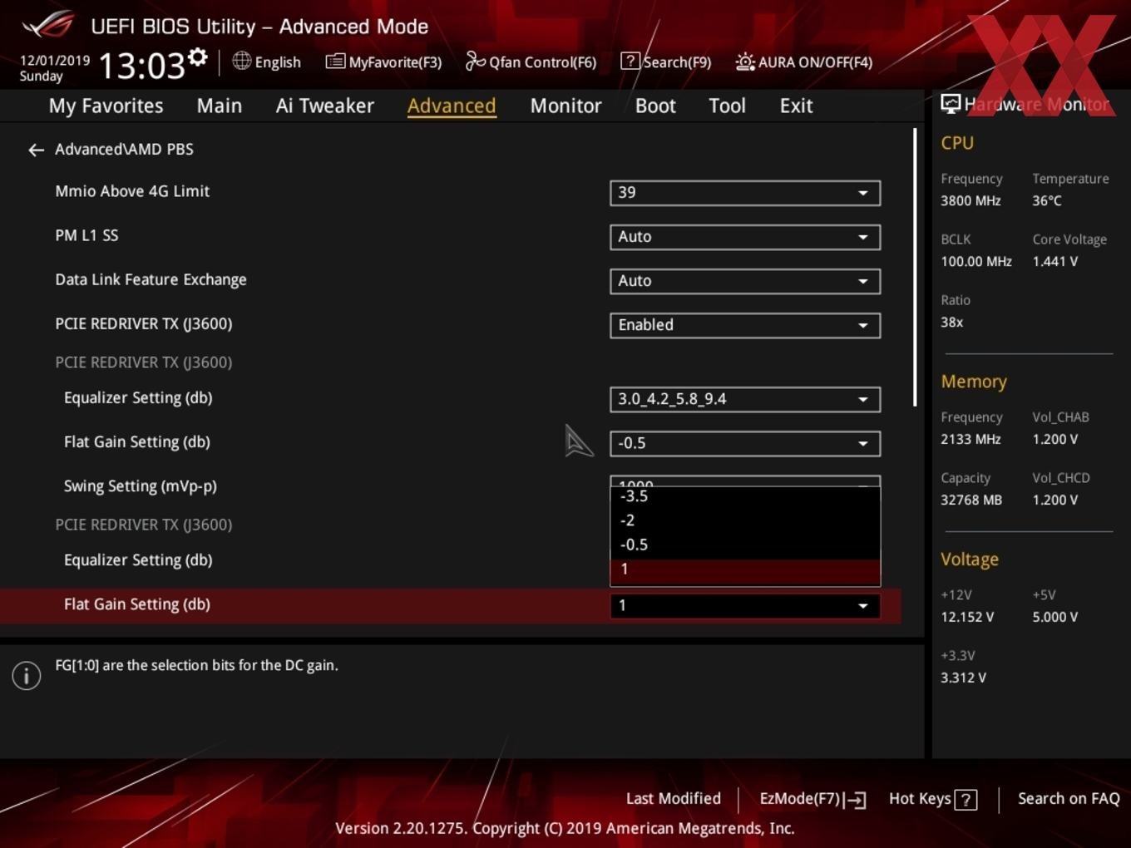Image resolution: width=1131 pixels, height=848 pixels.
Task: Click the 12/01/2019 date text
Action: pyautogui.click(x=55, y=61)
